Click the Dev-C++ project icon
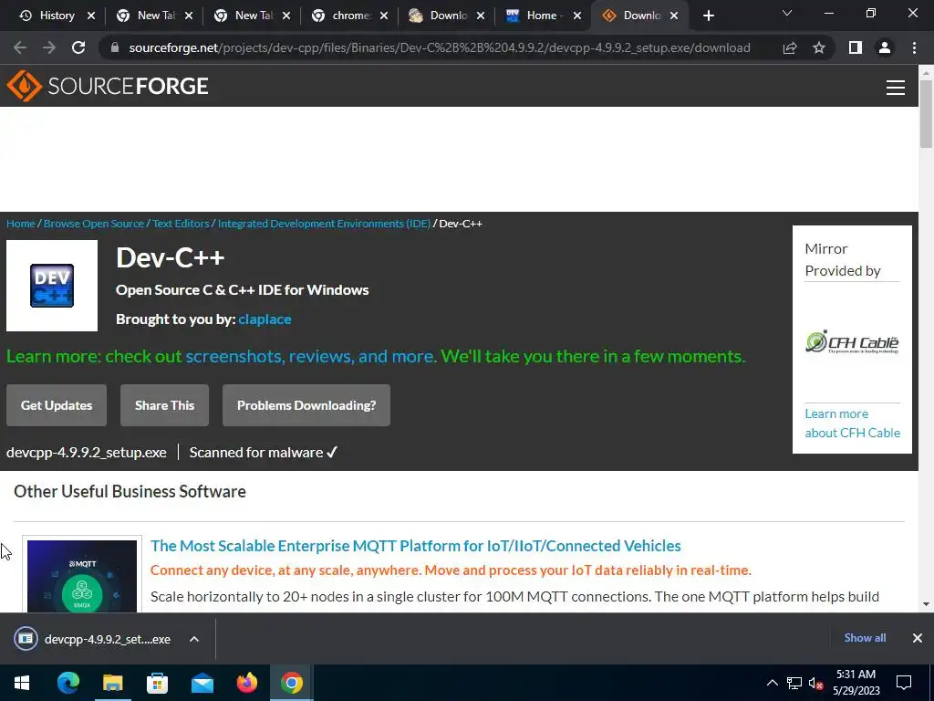Screen dimensions: 934x701 (x=52, y=286)
